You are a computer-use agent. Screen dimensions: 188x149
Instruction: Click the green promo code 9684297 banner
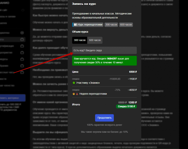[x=104, y=60]
